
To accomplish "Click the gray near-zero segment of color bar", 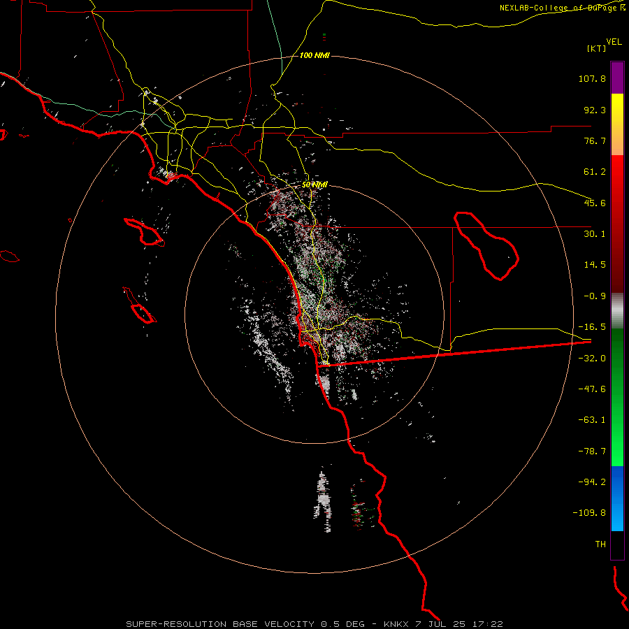I will tap(617, 311).
